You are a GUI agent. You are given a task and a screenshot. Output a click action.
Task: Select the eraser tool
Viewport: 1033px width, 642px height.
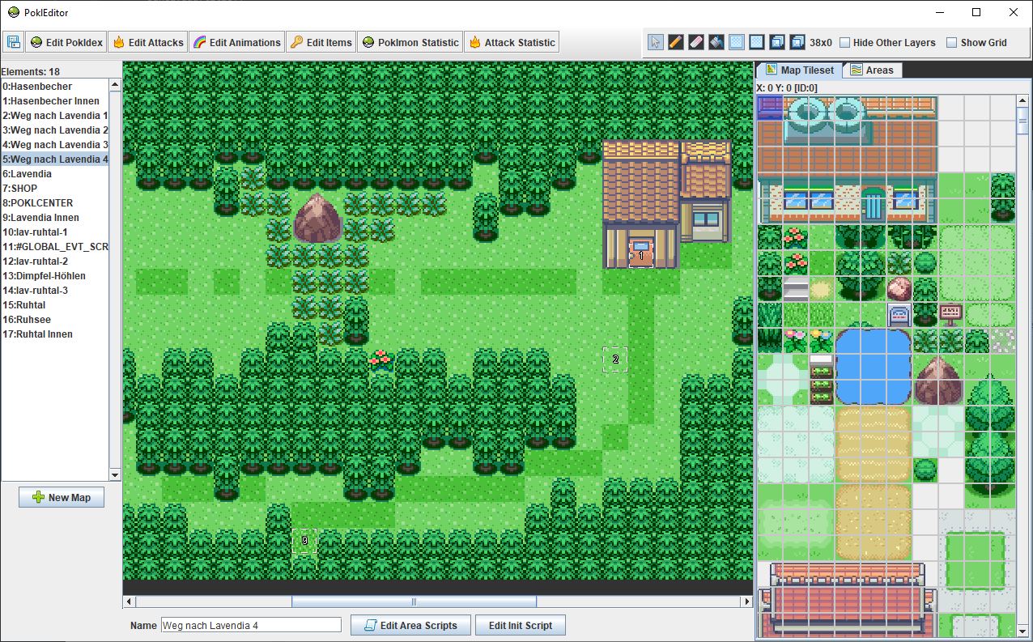coord(696,42)
